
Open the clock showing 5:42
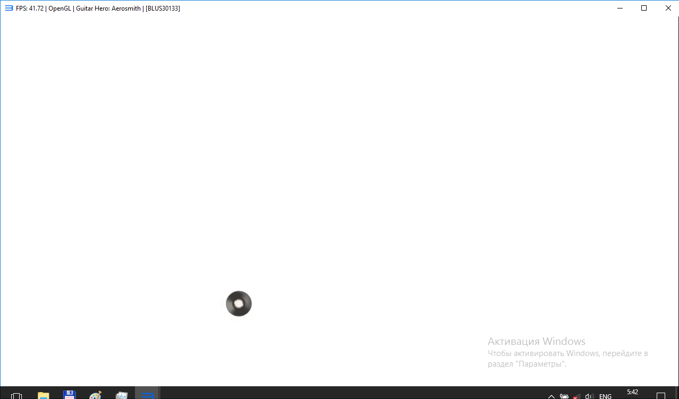click(632, 393)
